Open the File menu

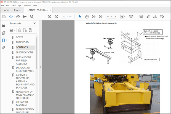click(2, 5)
